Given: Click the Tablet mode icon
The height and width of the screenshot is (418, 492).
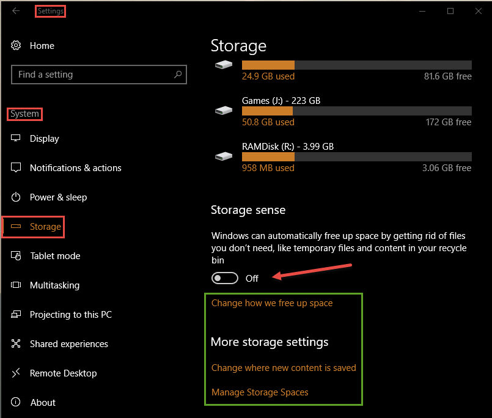Looking at the screenshot, I should coord(16,256).
